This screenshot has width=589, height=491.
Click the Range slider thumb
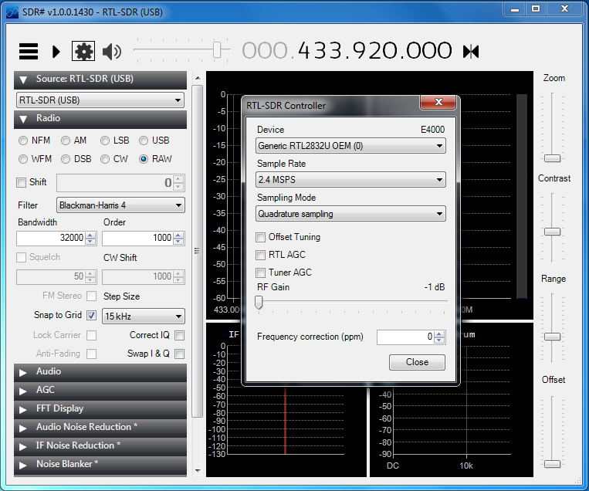coord(552,337)
